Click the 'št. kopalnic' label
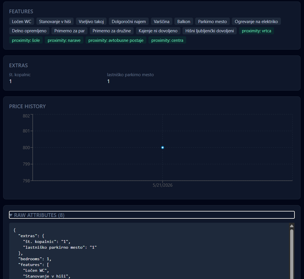The image size is (304, 279). [20, 75]
